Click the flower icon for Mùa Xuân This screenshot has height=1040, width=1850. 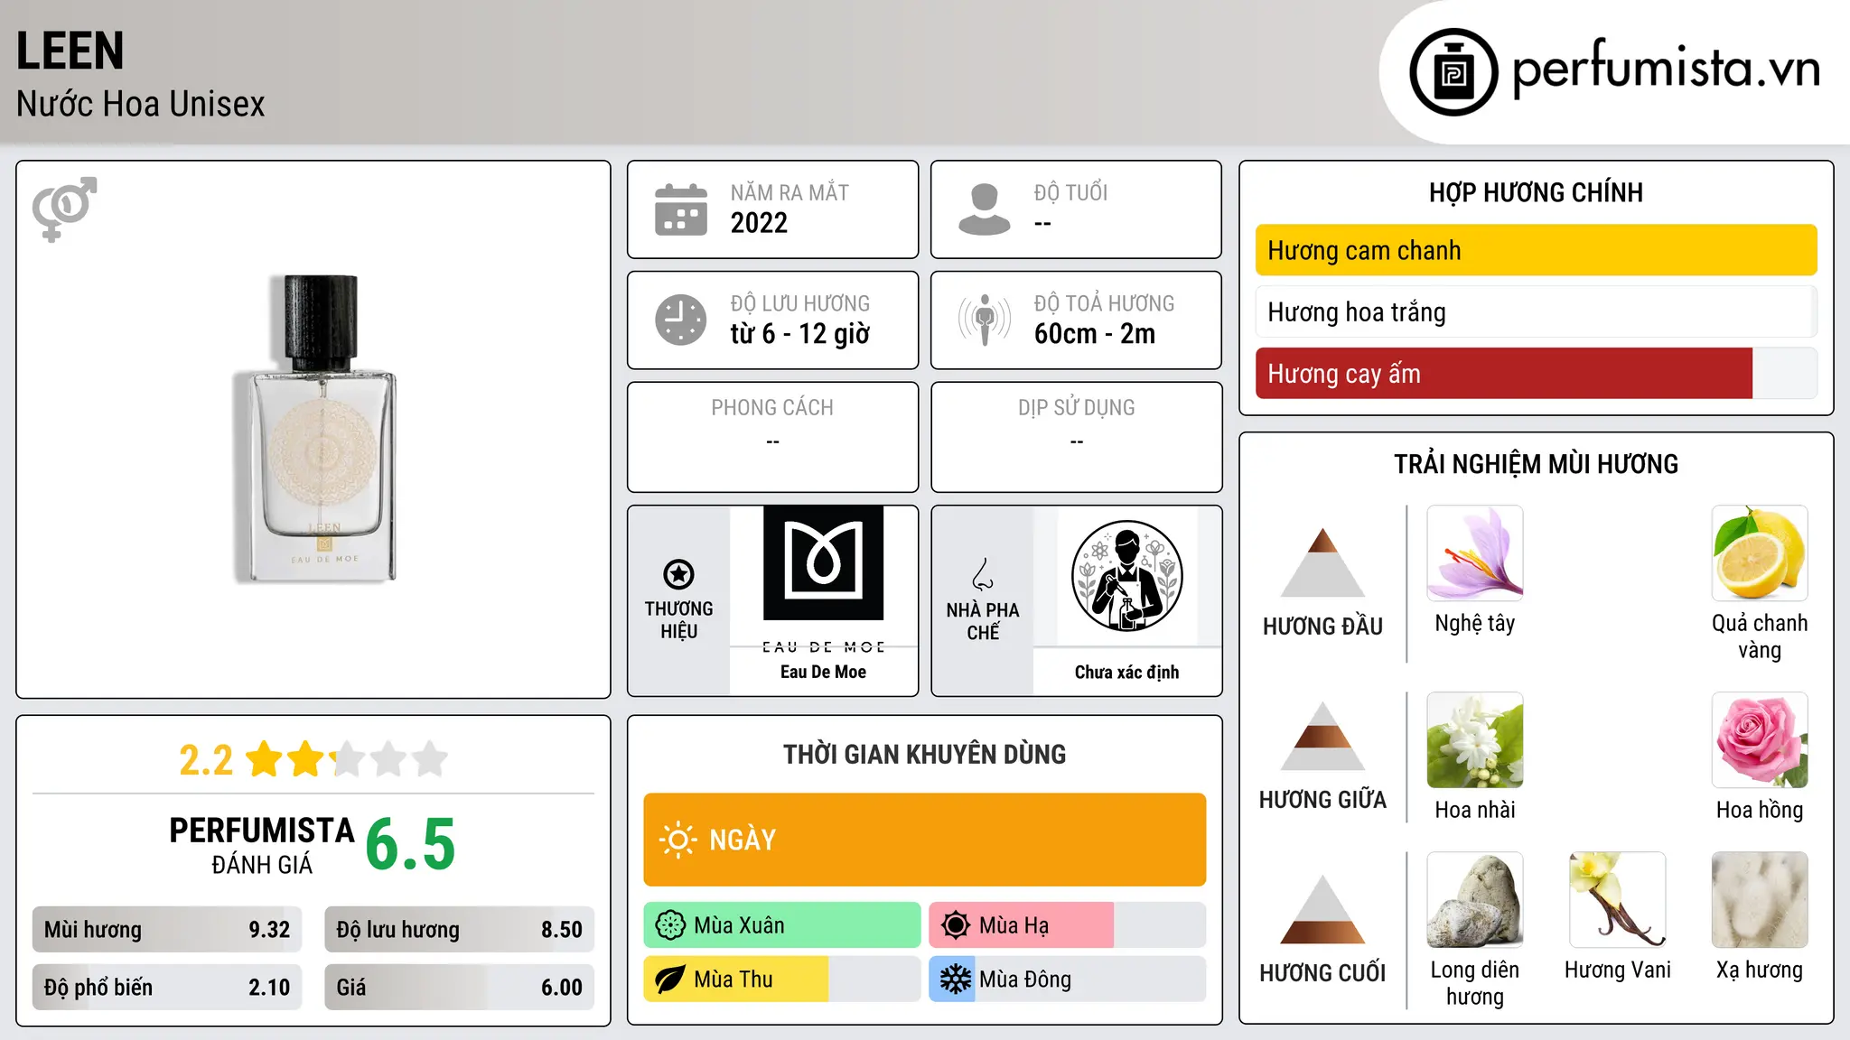point(670,925)
